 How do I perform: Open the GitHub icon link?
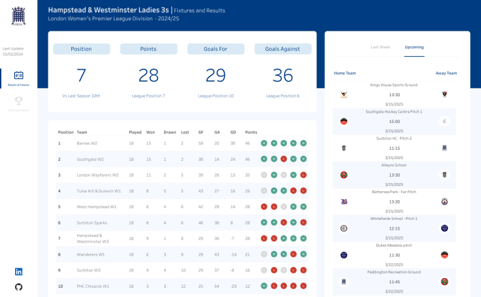click(18, 287)
